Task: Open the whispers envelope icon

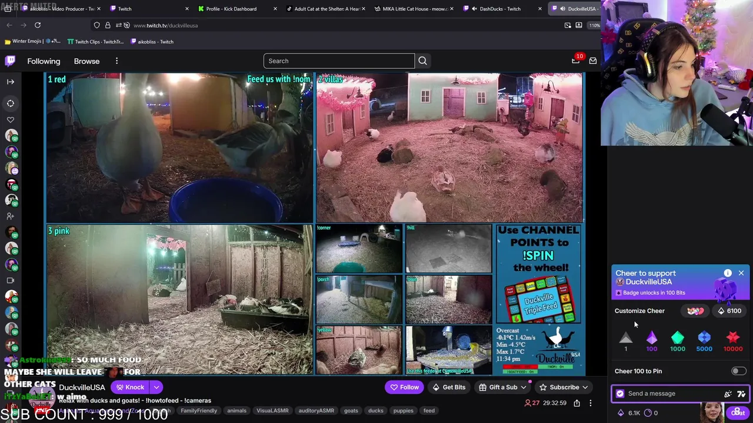Action: (592, 61)
